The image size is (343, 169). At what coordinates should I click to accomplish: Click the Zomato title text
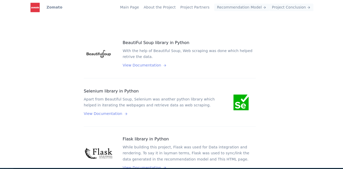coord(54,7)
